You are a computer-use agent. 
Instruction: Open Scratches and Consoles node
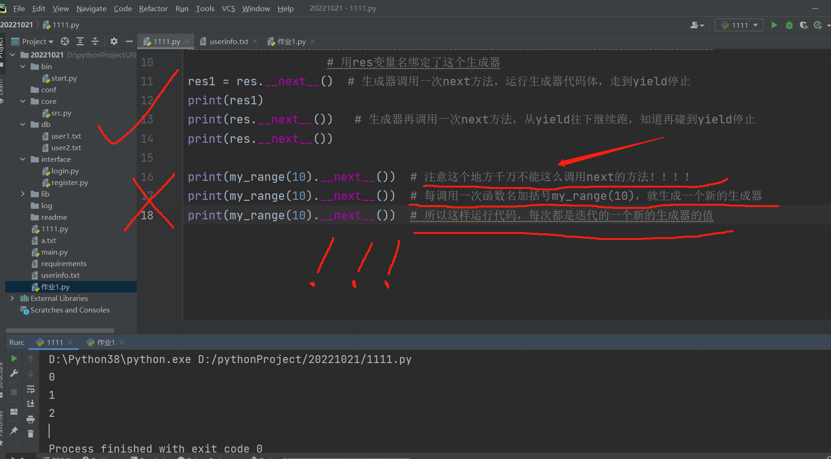click(x=70, y=310)
